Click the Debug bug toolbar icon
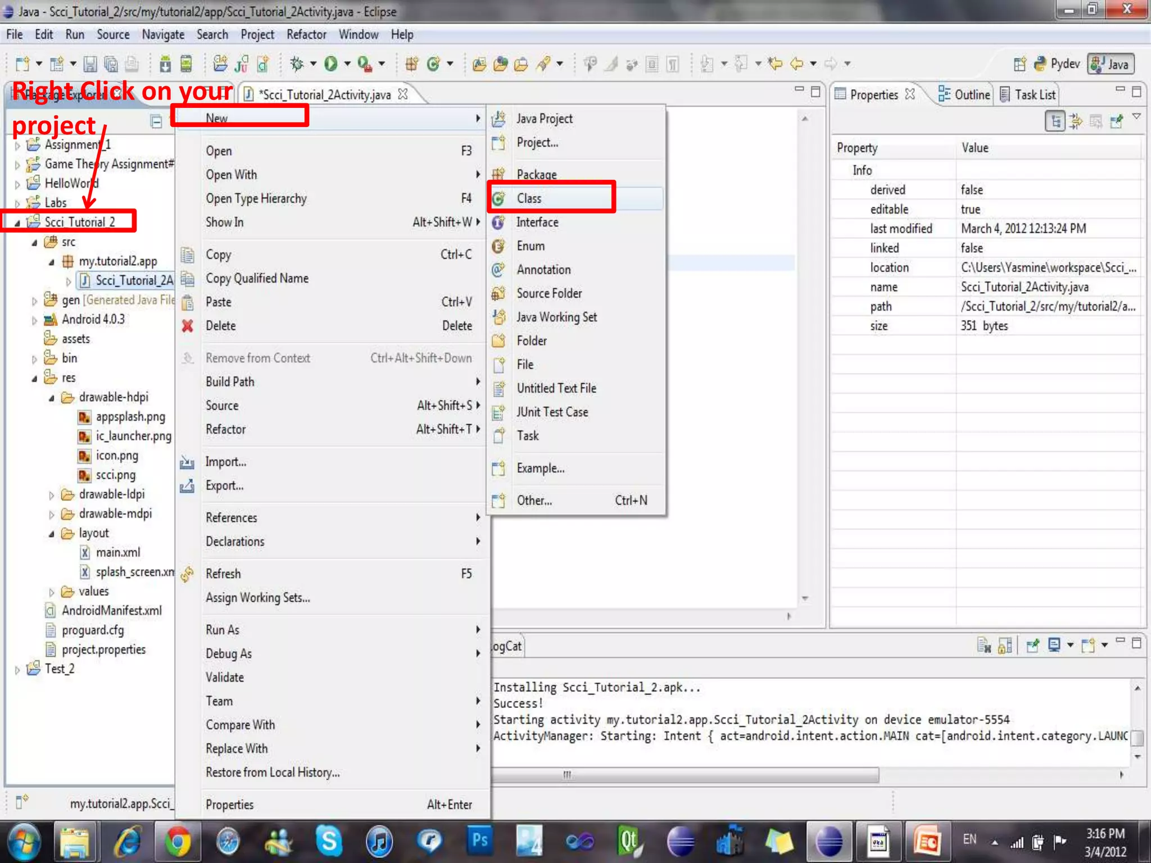1151x863 pixels. [x=297, y=64]
